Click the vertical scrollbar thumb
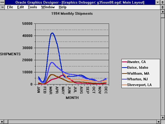165x124 pixels. coord(163,16)
